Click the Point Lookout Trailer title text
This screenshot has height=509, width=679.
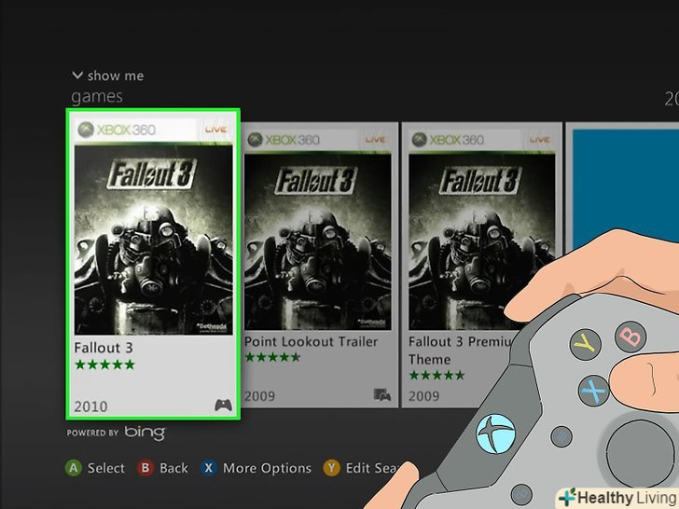(311, 341)
